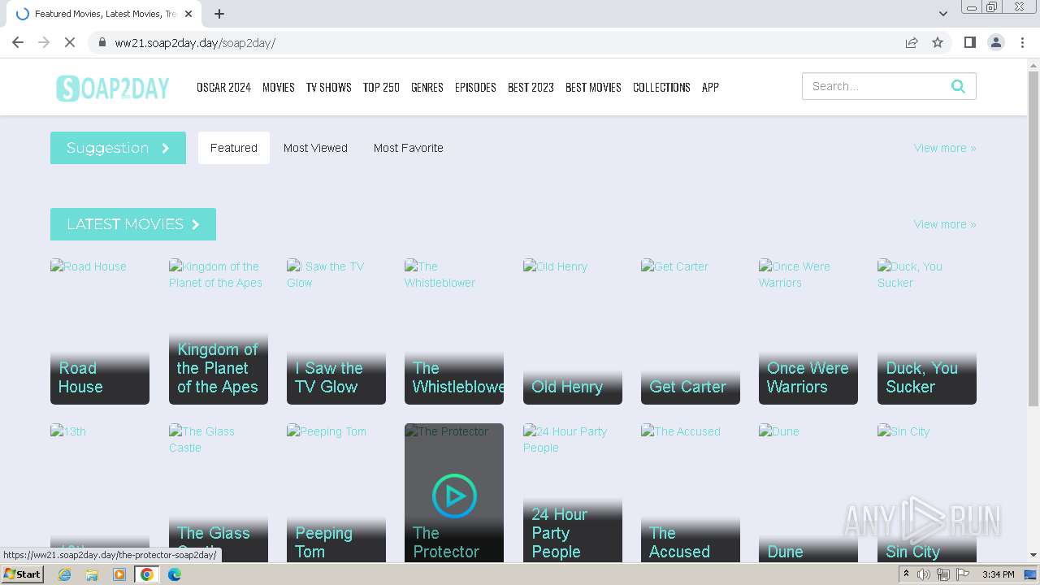1040x585 pixels.
Task: Open the Windows Start menu
Action: [x=23, y=574]
